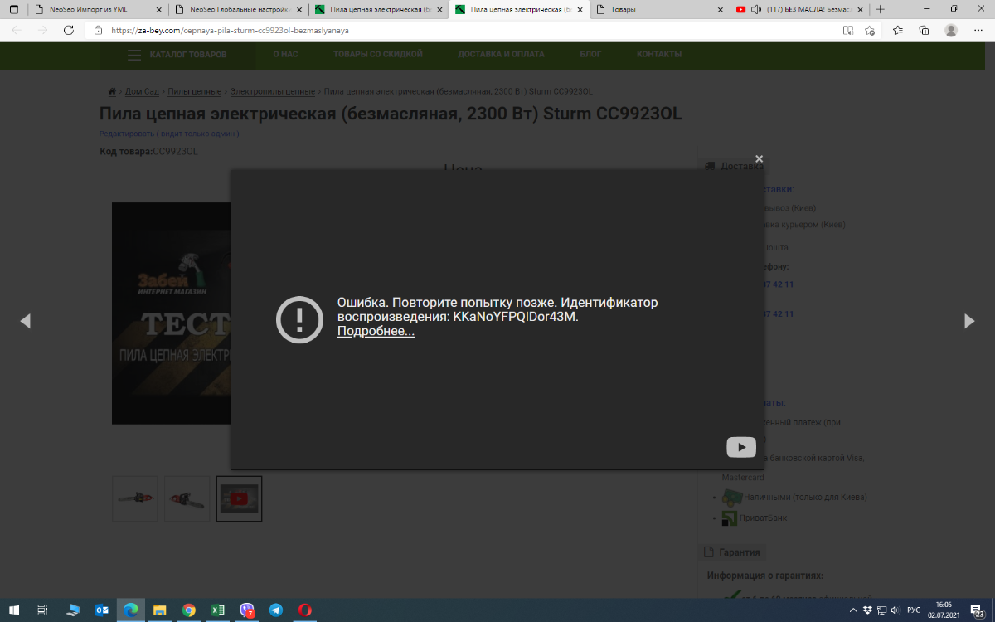
Task: Open the Favorites list icon
Action: 898,30
